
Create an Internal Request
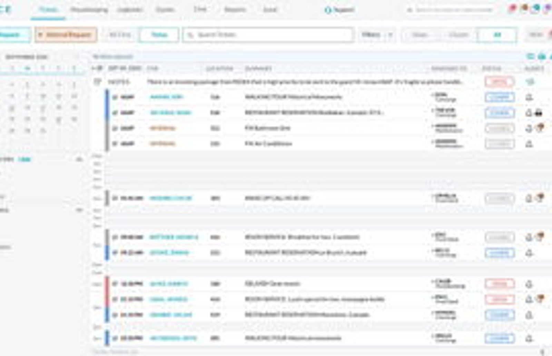[x=66, y=35]
